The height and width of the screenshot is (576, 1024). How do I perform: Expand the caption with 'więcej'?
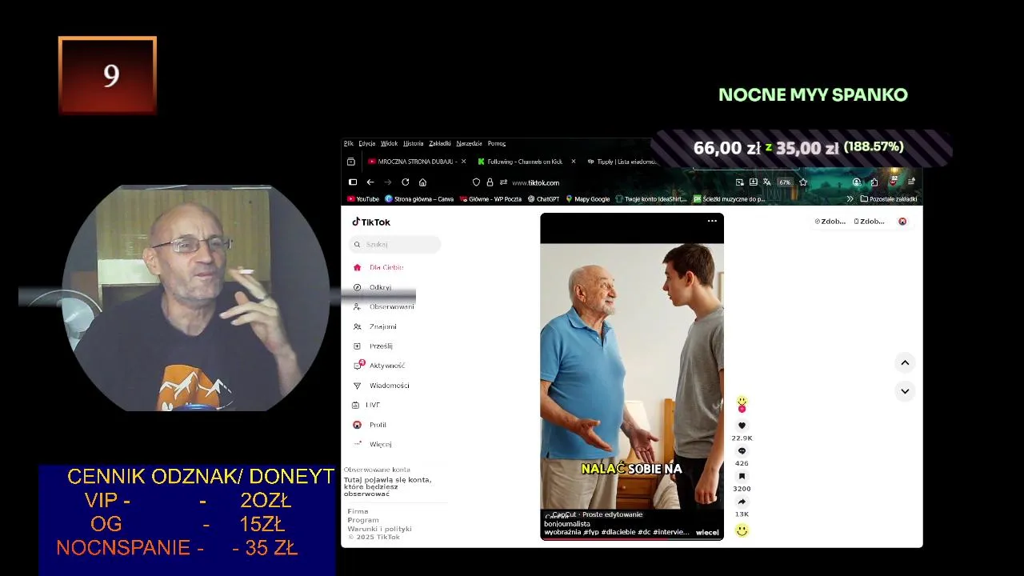[x=707, y=532]
